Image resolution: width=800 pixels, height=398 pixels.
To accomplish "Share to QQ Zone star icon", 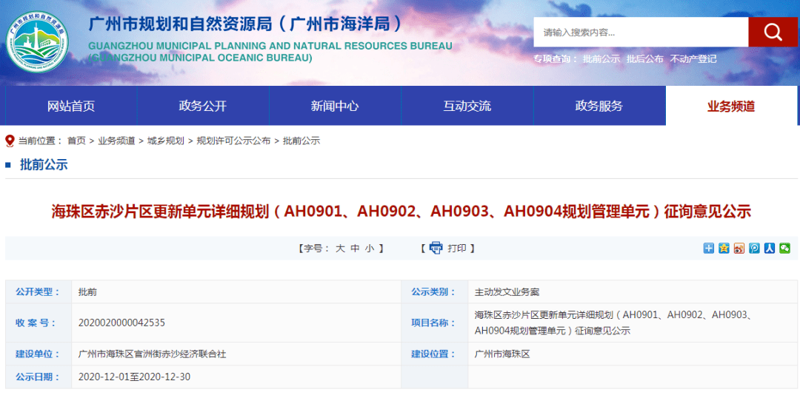I will (724, 248).
